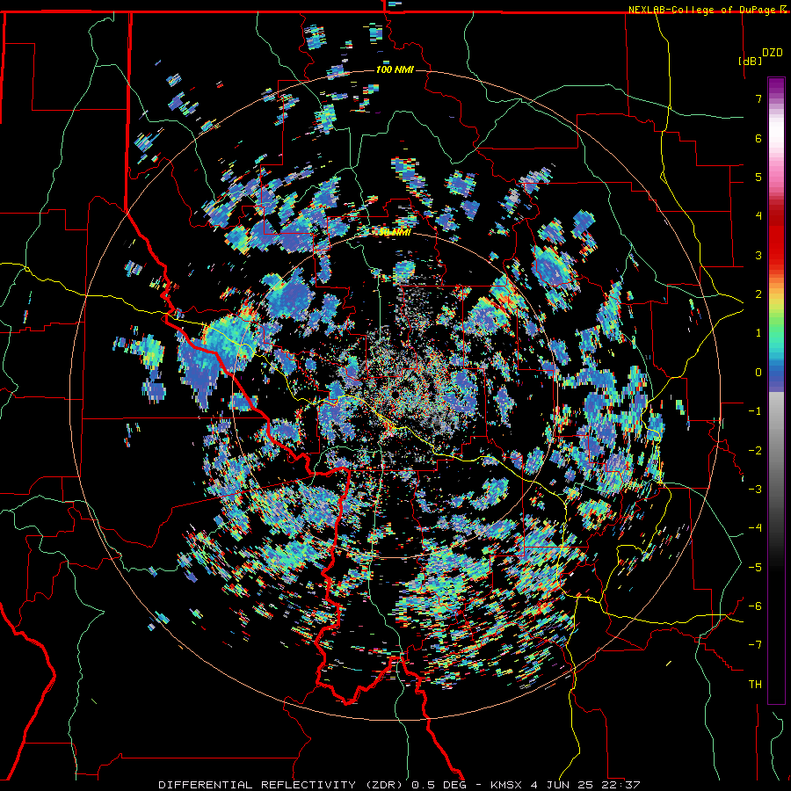This screenshot has width=791, height=791.
Task: Click the TH label on the color scale
Action: tap(755, 685)
